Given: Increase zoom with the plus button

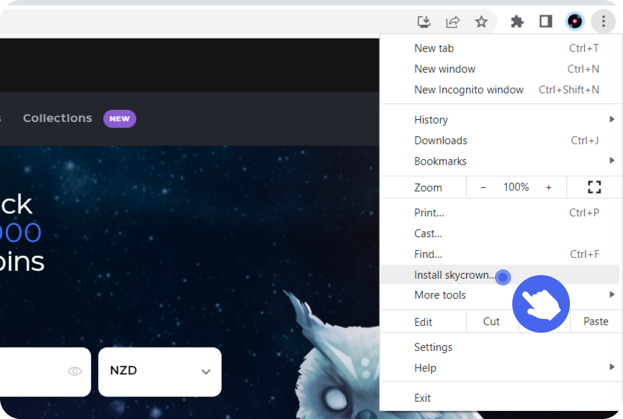Looking at the screenshot, I should pyautogui.click(x=549, y=187).
